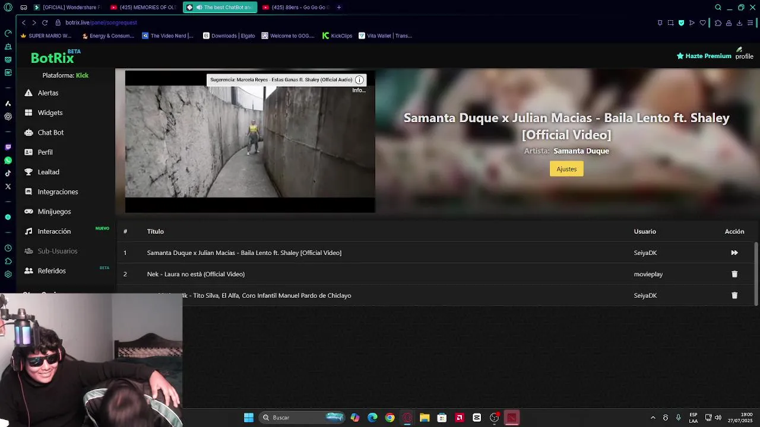Screen dimensions: 760x427
Task: Open the browser extensions puzzle icon
Action: click(x=718, y=23)
